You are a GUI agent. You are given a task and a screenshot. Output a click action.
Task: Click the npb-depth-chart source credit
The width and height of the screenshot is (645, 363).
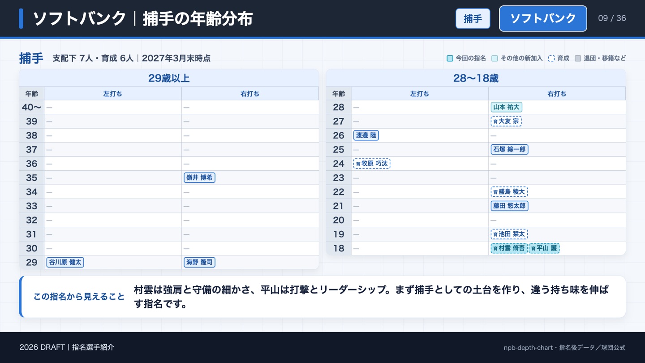click(x=564, y=348)
